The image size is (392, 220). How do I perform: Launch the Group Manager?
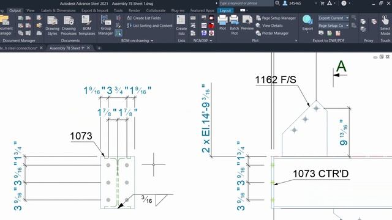[105, 25]
